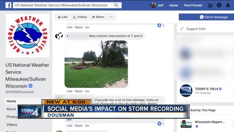Click the 3w timestamp on Cascade comment
The height and width of the screenshot is (132, 234).
pyautogui.click(x=87, y=125)
